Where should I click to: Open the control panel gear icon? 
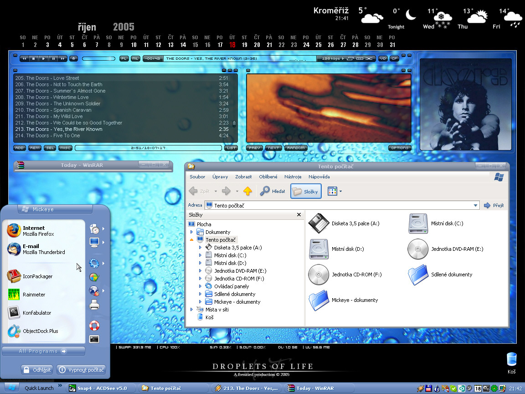(94, 263)
